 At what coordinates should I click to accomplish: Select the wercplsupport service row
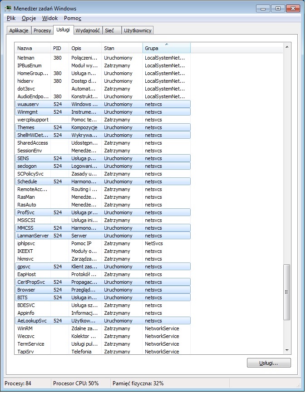(x=103, y=120)
